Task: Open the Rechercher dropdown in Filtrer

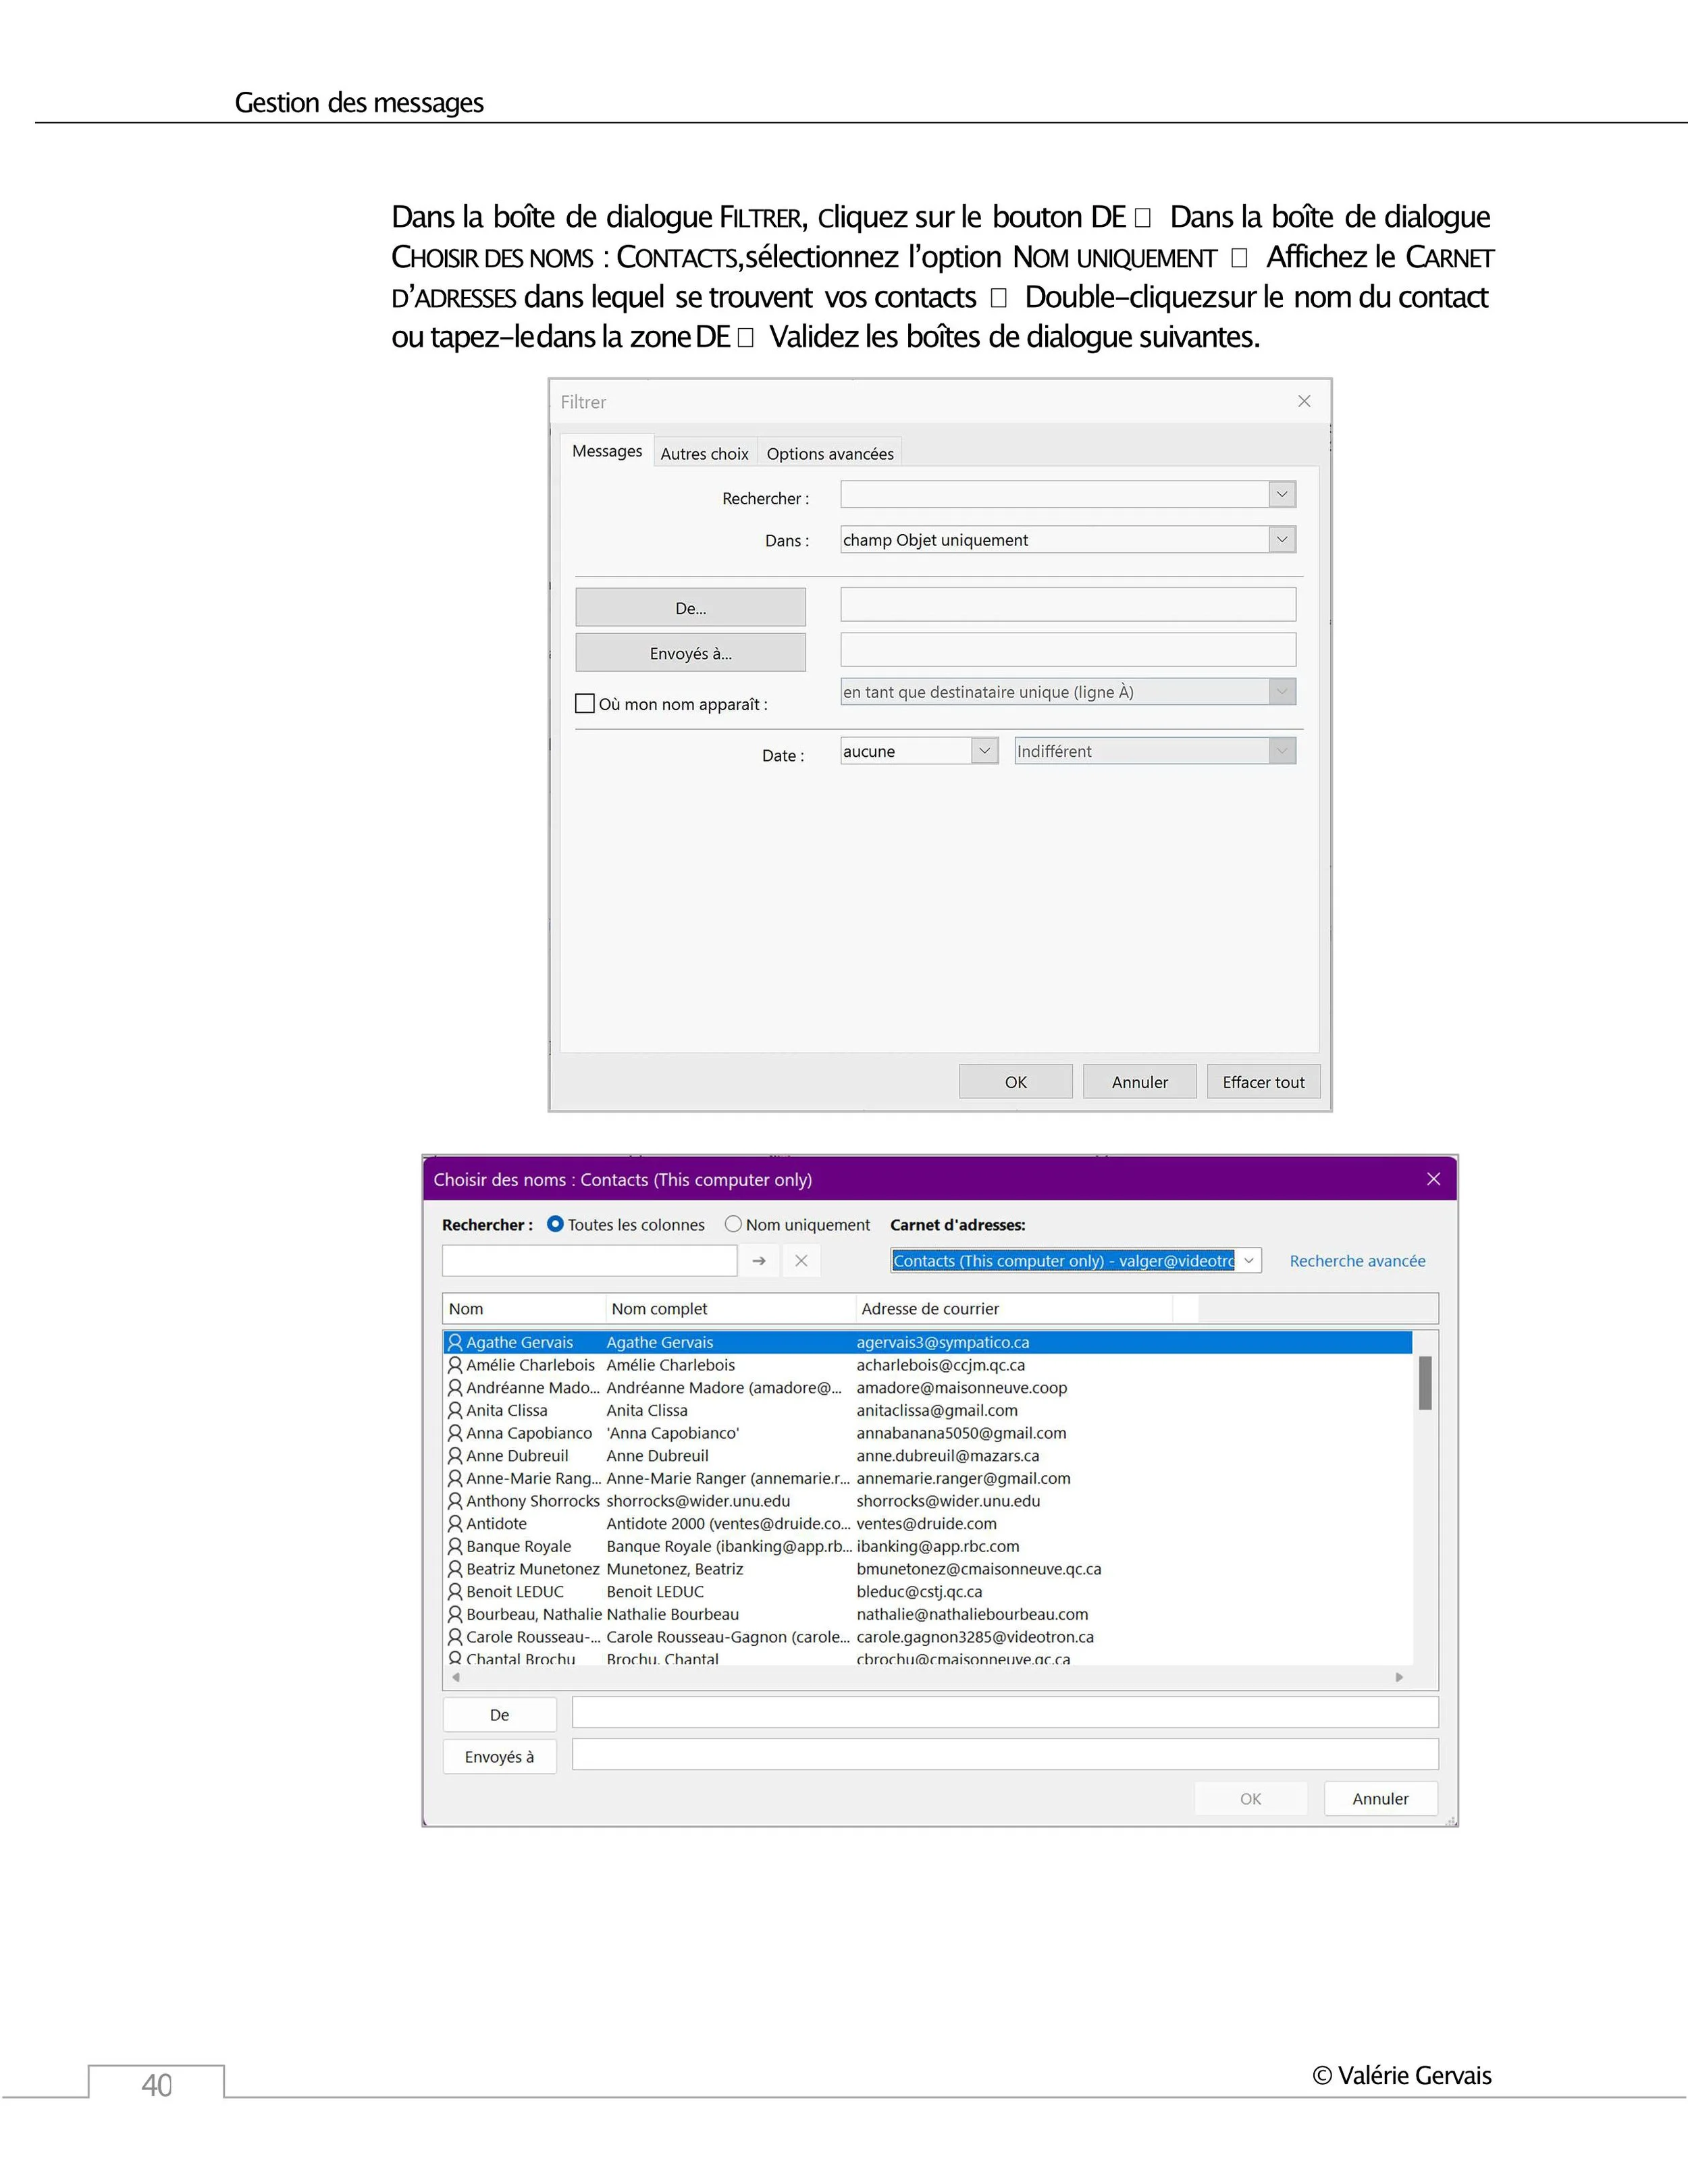Action: pyautogui.click(x=1282, y=494)
